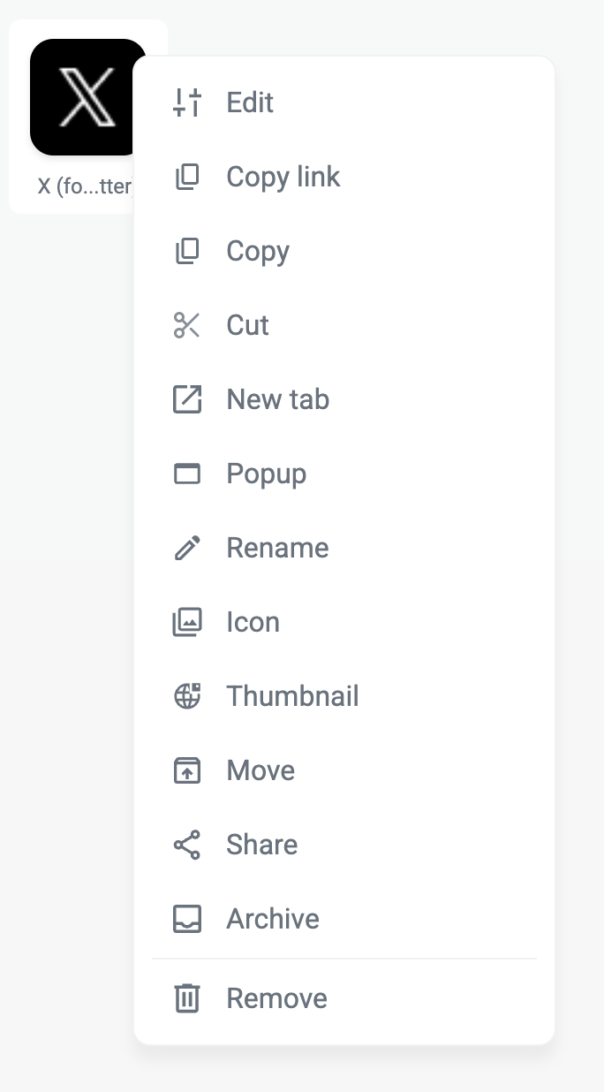Click the sliders icon beside Edit

[x=187, y=103]
